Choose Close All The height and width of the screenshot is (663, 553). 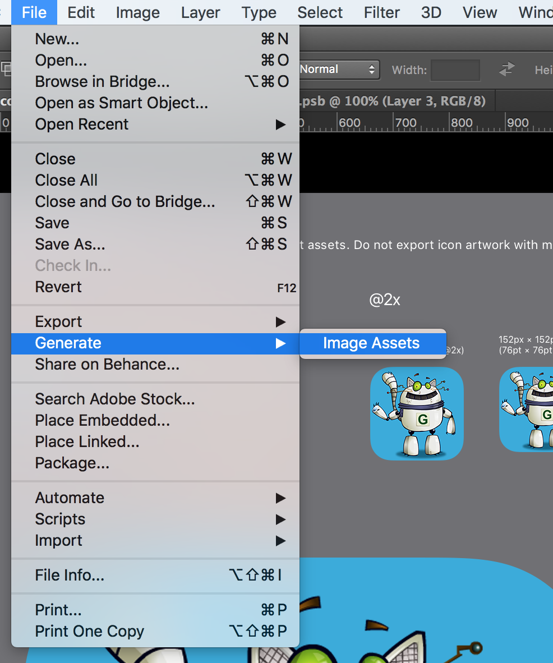(x=155, y=180)
